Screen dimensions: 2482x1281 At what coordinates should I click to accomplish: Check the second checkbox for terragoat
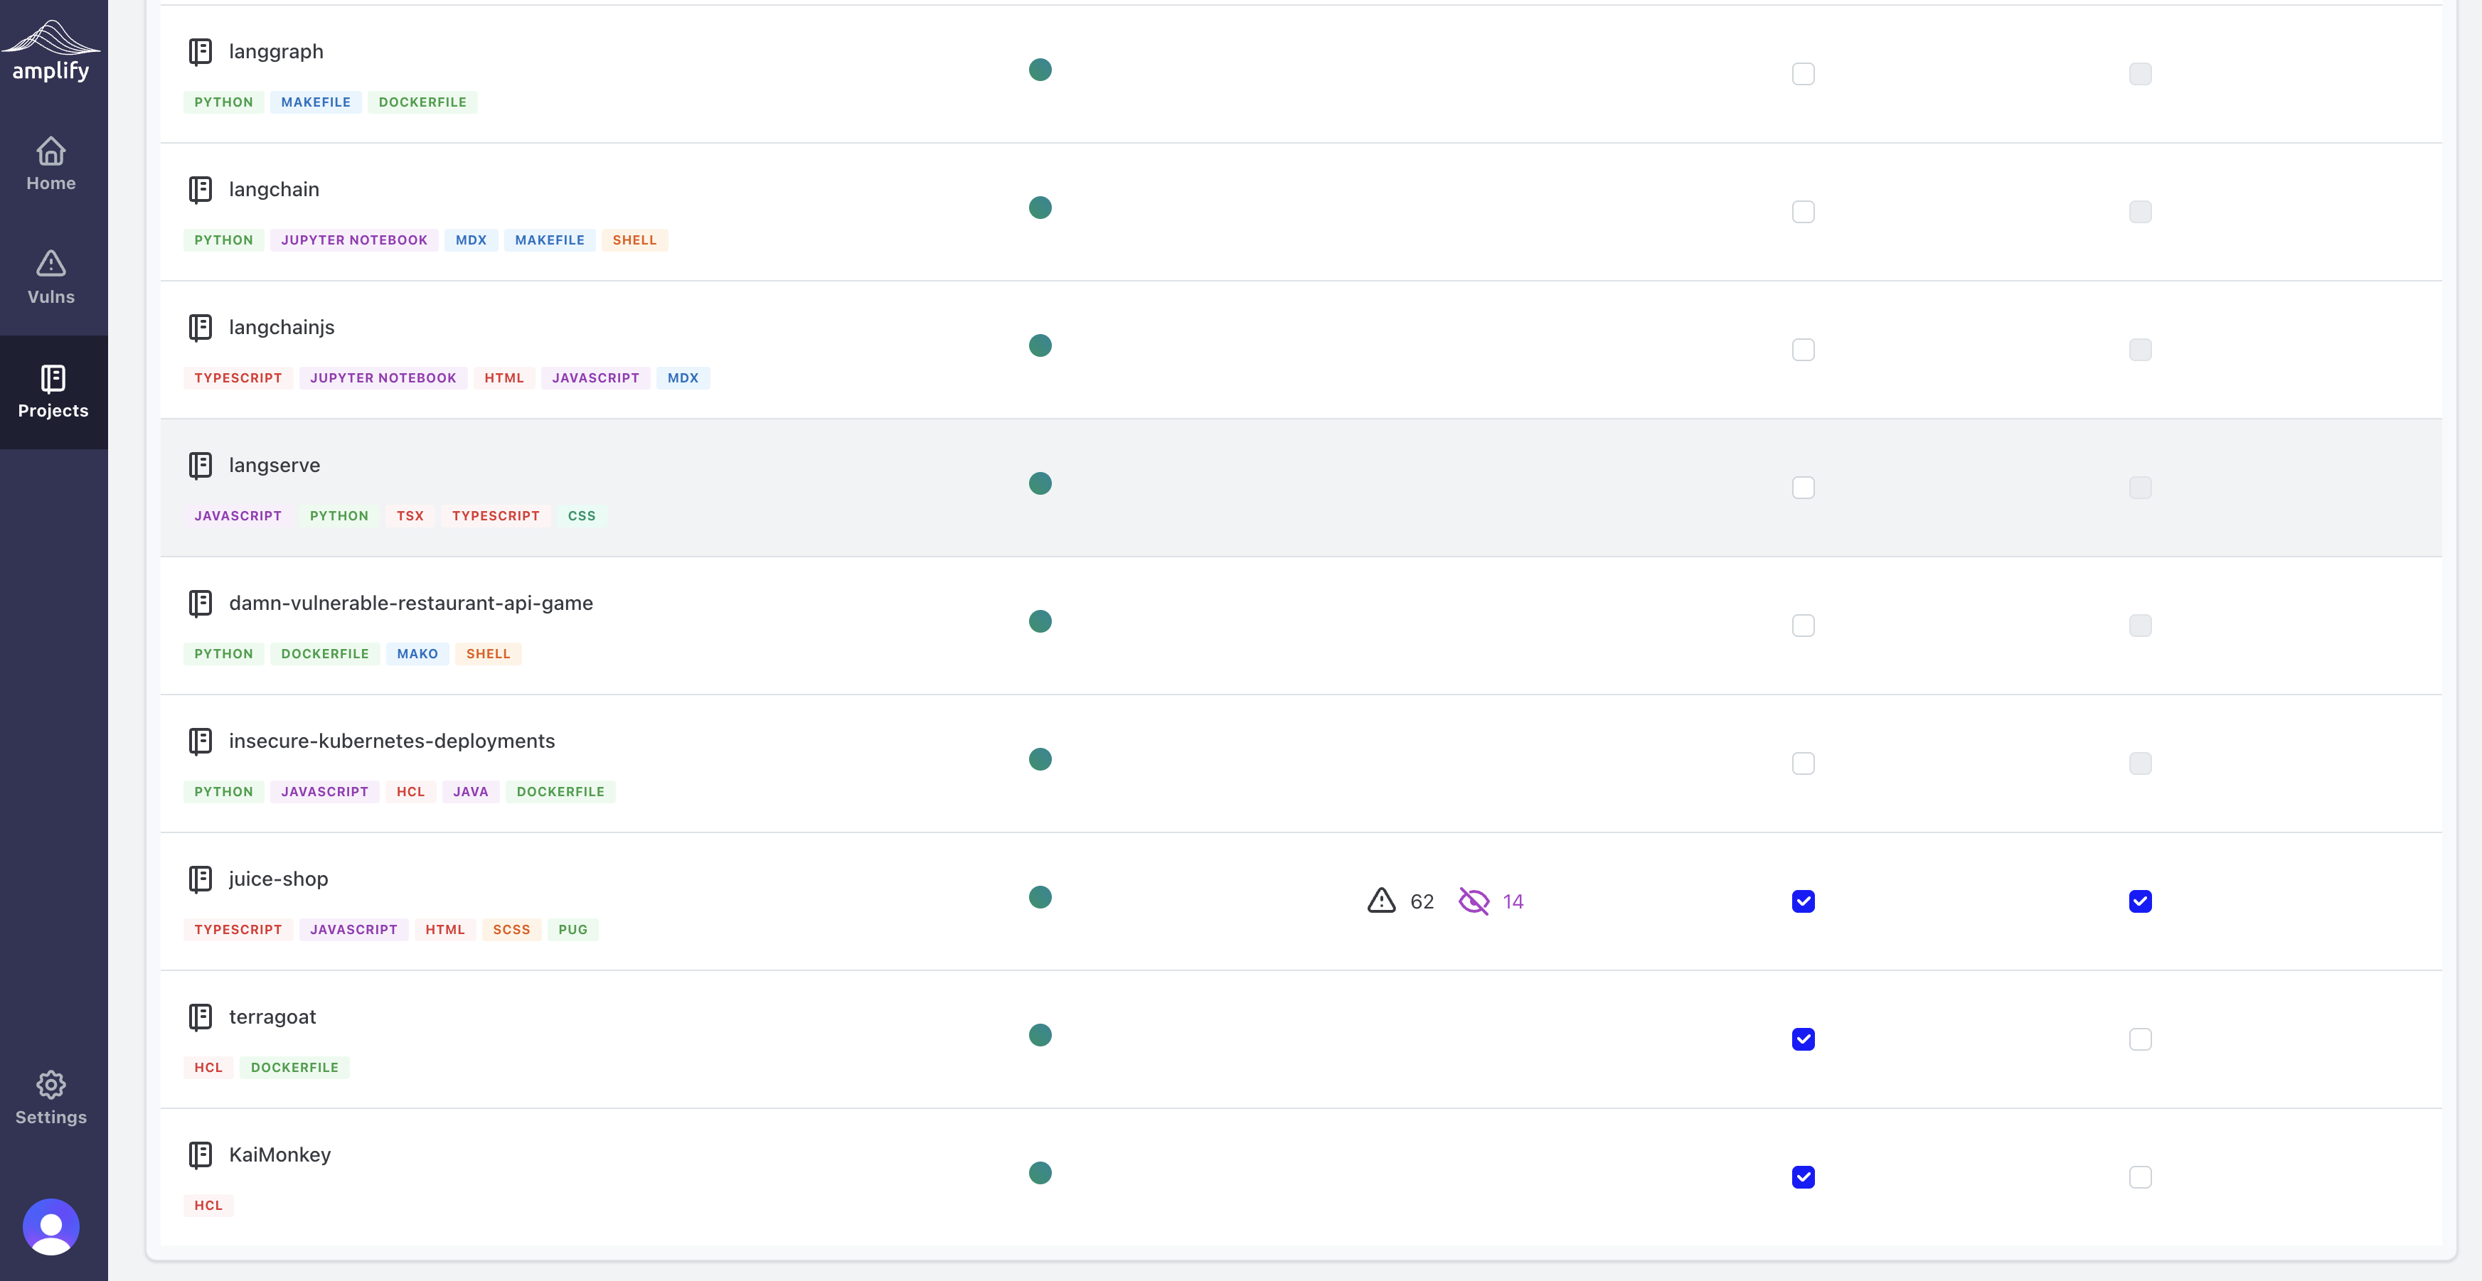(2139, 1039)
